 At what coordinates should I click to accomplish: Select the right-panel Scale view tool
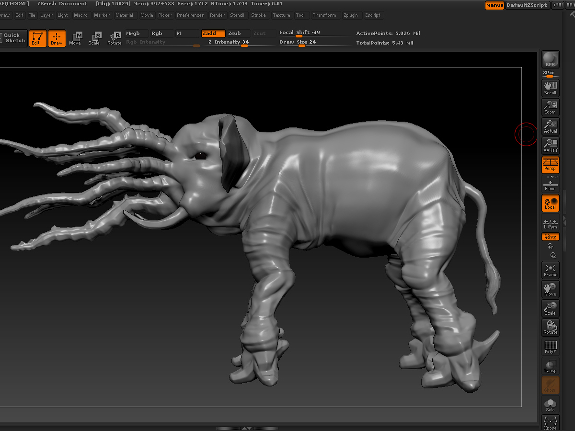click(x=550, y=308)
